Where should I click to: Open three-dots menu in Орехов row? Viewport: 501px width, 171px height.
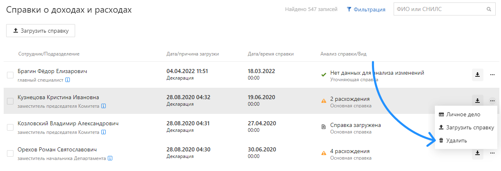[x=492, y=153]
